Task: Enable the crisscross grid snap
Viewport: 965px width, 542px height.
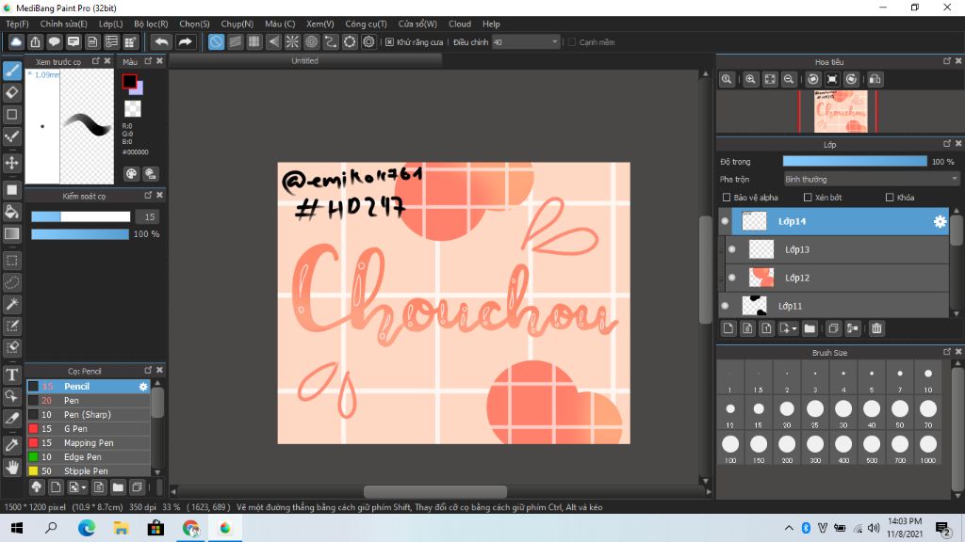Action: point(254,41)
